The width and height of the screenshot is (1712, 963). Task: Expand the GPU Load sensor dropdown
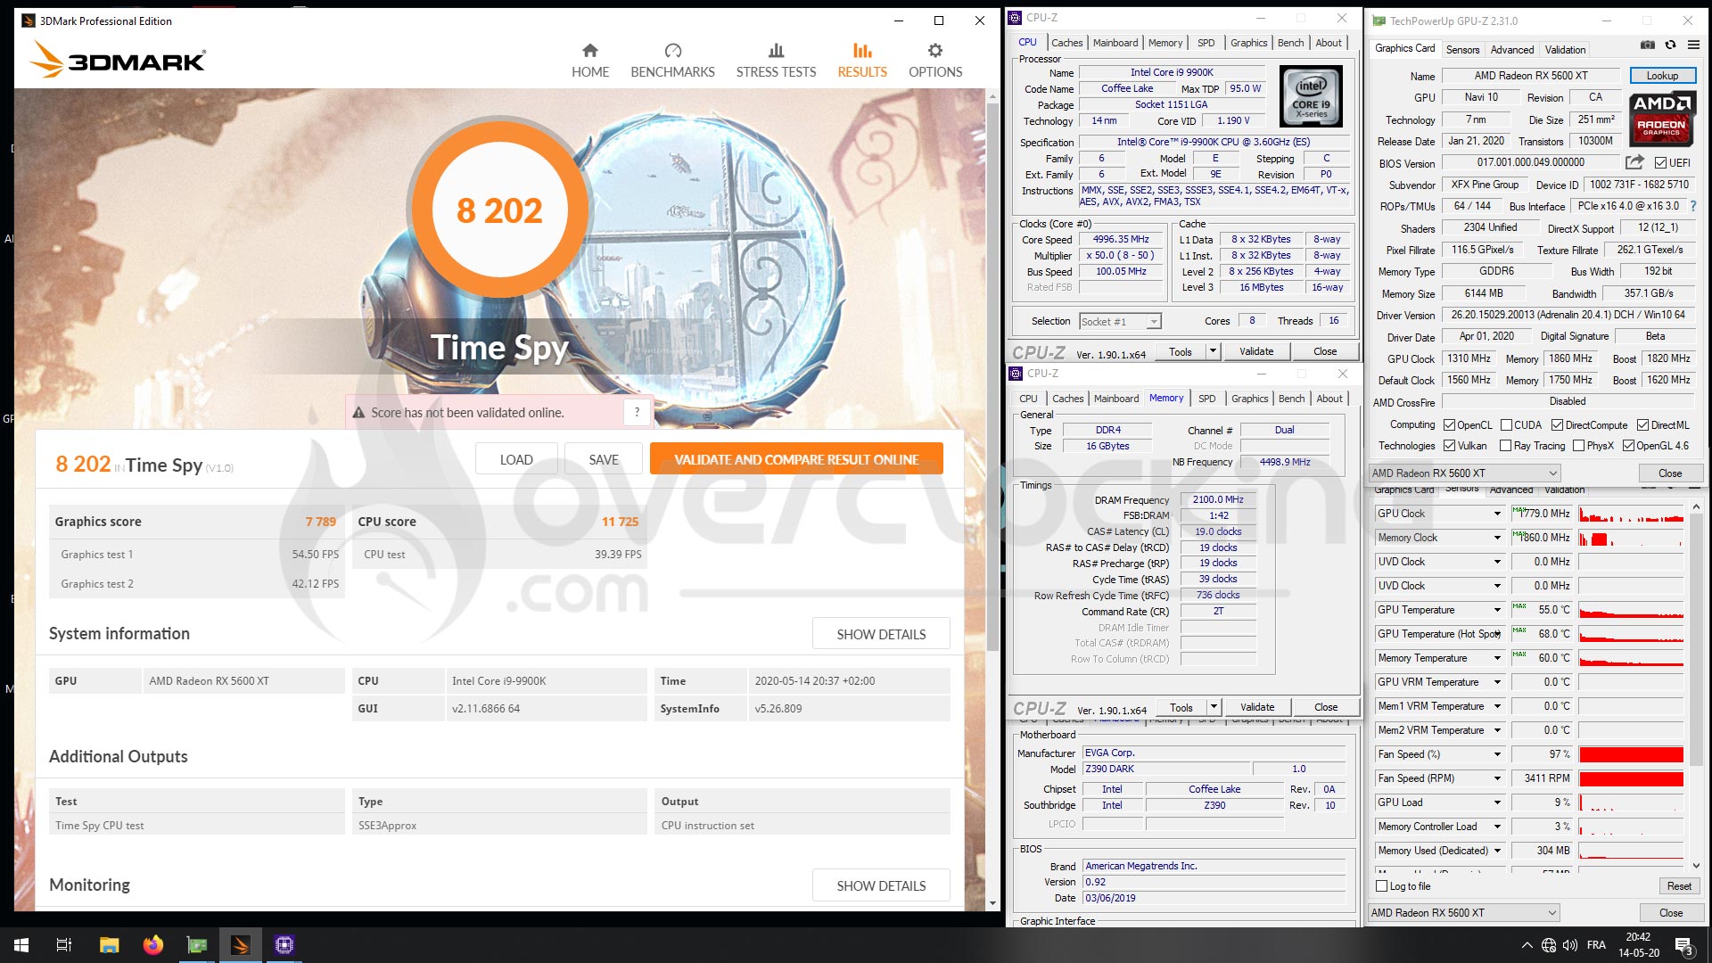pos(1497,802)
